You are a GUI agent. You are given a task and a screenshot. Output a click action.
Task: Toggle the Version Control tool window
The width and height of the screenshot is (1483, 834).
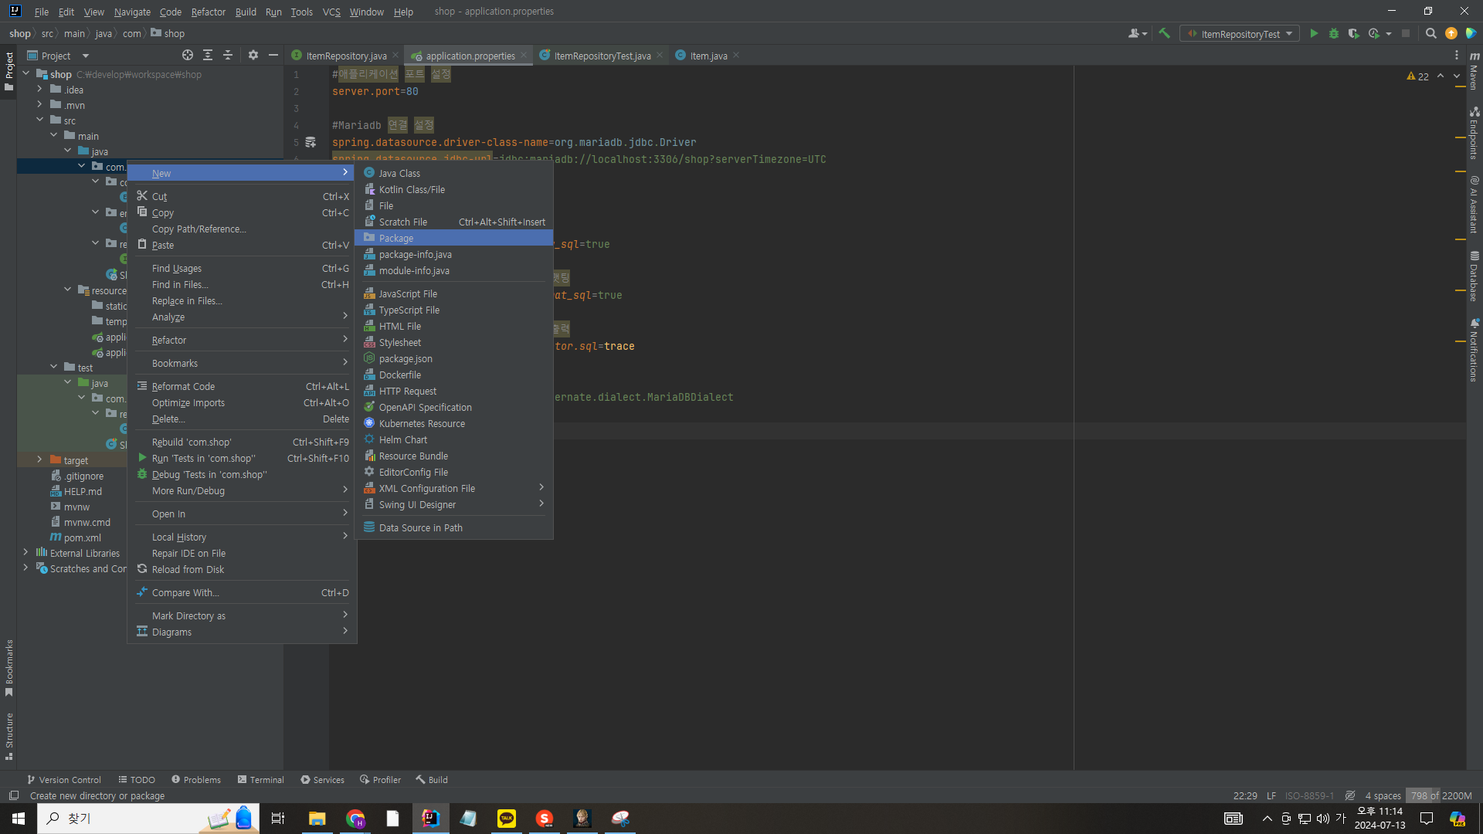(x=64, y=780)
